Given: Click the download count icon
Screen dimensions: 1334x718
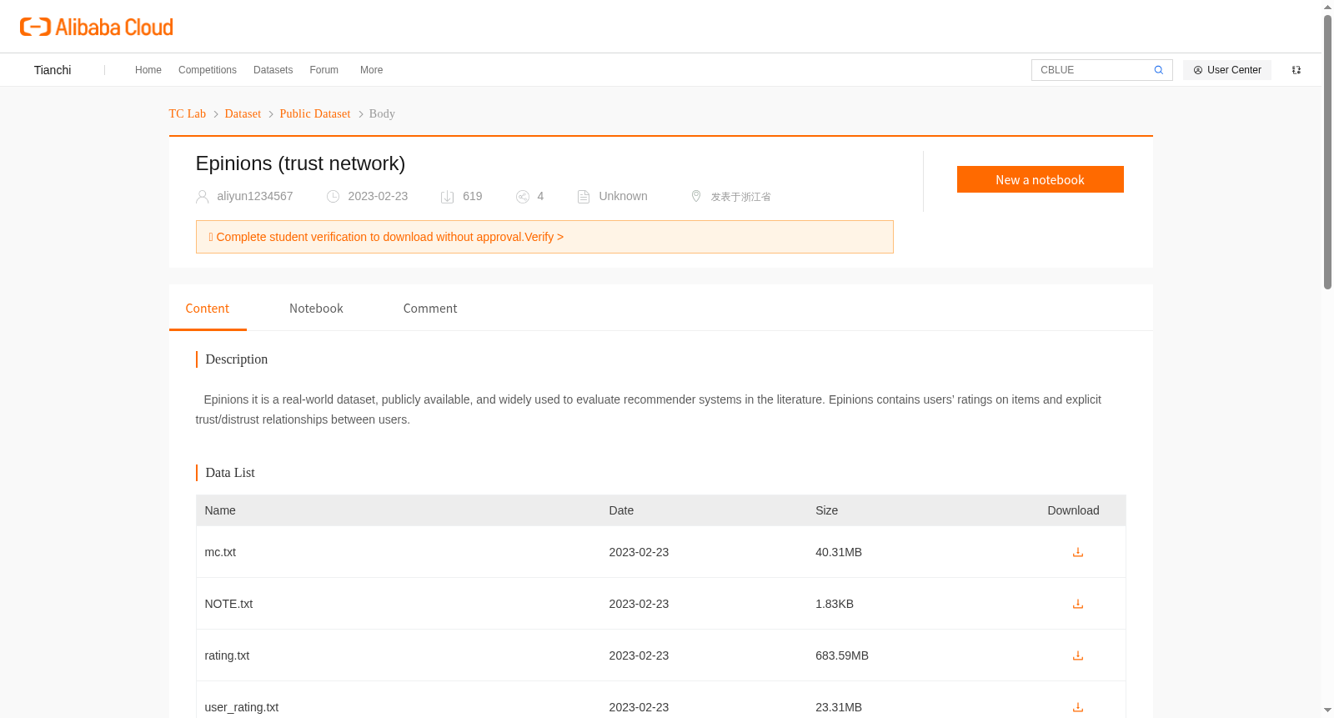Looking at the screenshot, I should point(448,197).
